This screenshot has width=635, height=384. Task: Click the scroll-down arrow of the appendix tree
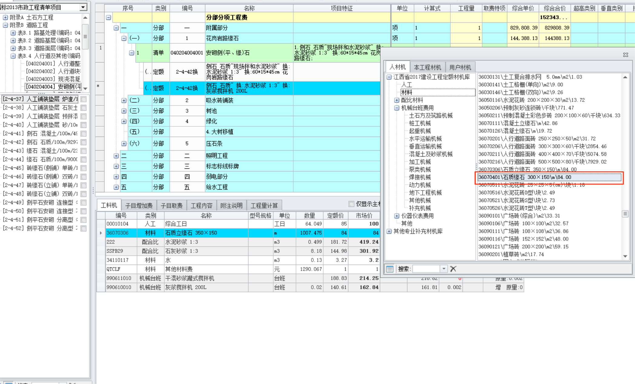(x=86, y=89)
